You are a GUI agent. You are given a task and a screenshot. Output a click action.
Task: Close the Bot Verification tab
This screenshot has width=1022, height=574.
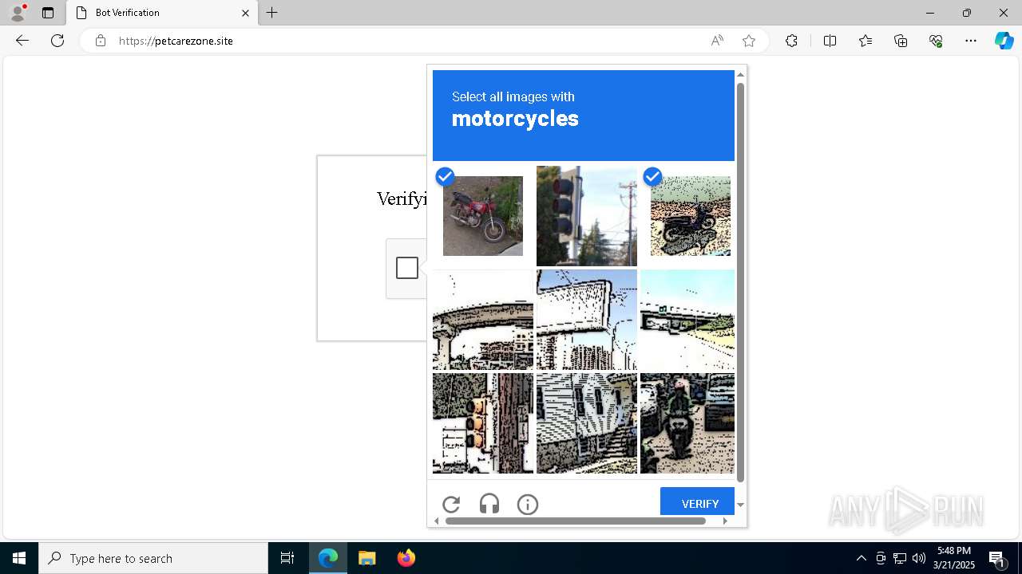pyautogui.click(x=245, y=13)
